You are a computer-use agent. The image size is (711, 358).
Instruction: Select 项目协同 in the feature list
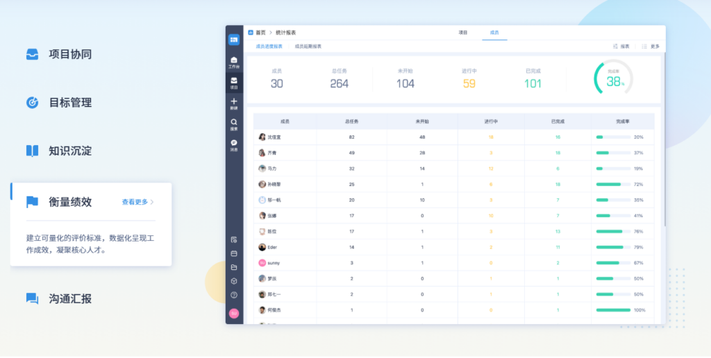click(x=70, y=54)
